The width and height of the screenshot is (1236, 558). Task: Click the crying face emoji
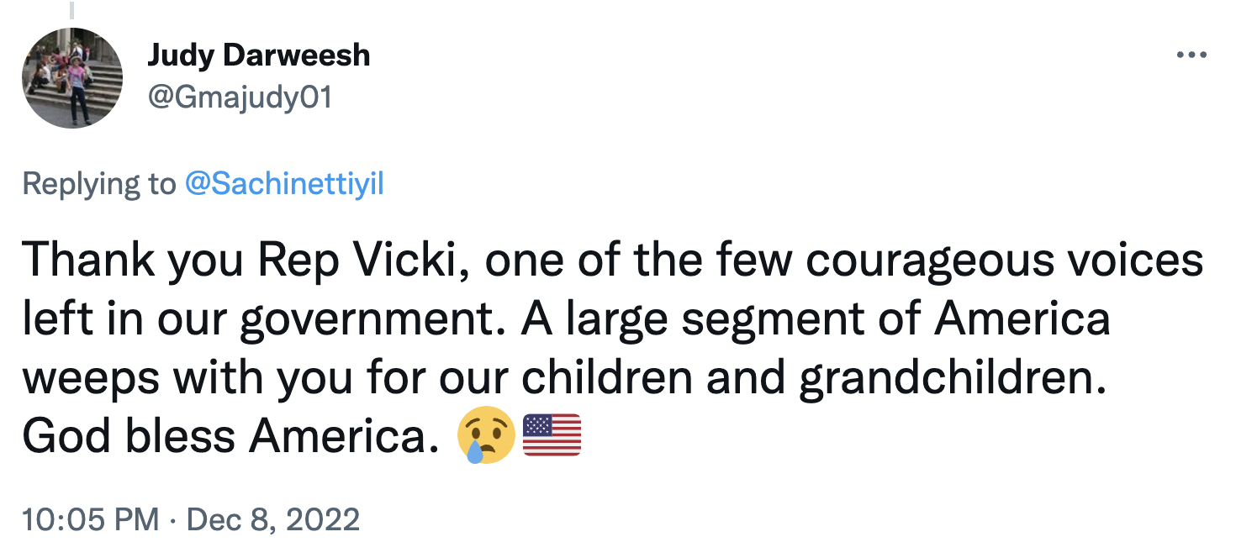pos(486,436)
